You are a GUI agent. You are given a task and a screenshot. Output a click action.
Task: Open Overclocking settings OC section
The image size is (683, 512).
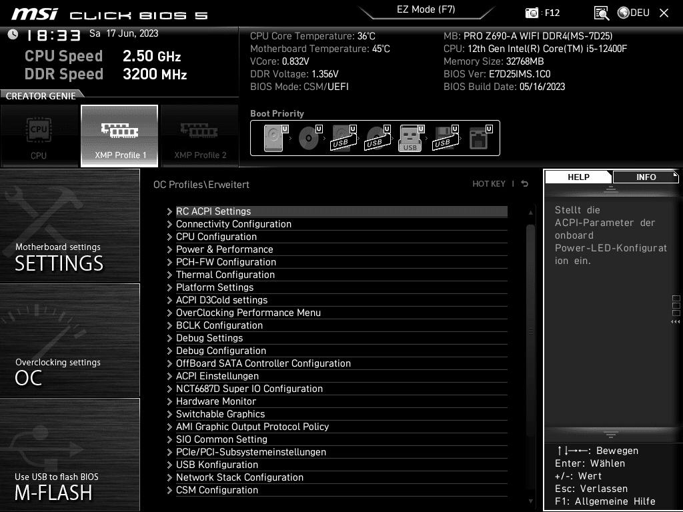click(69, 341)
